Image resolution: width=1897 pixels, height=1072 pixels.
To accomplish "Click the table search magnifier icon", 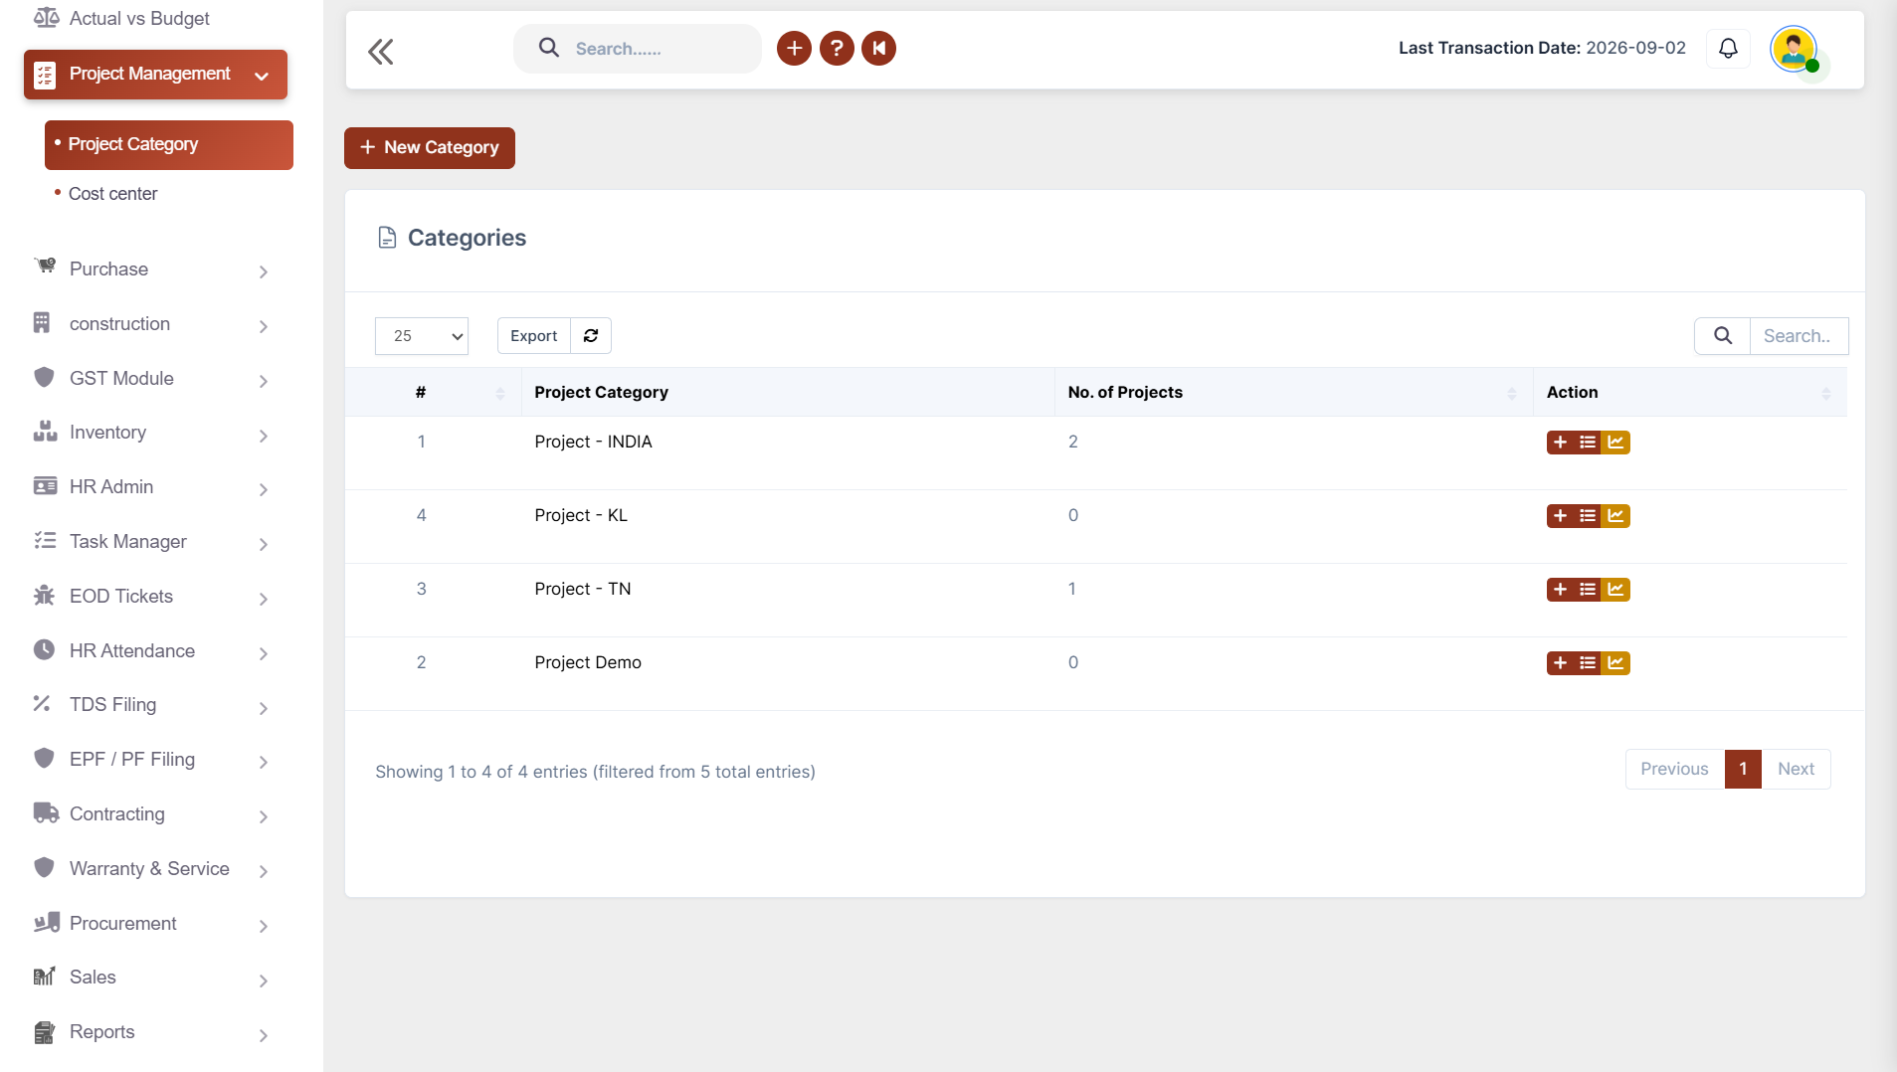I will pos(1723,336).
